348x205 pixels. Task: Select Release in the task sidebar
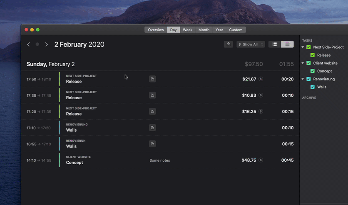coord(324,55)
